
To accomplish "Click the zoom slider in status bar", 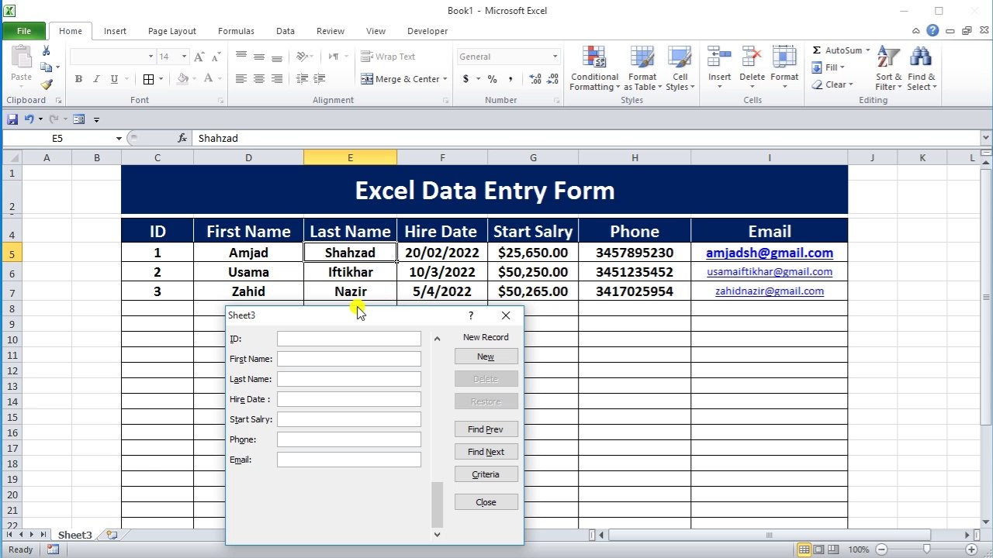I will (x=926, y=549).
